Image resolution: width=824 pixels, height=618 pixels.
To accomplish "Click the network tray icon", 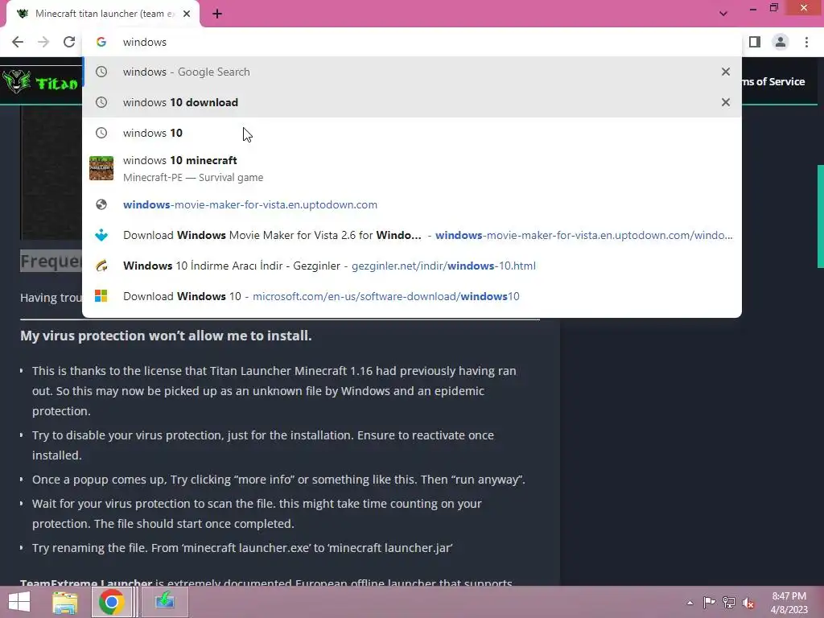I will click(729, 602).
